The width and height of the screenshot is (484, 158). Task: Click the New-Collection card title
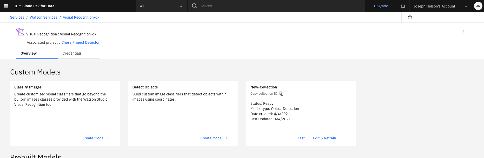point(264,87)
